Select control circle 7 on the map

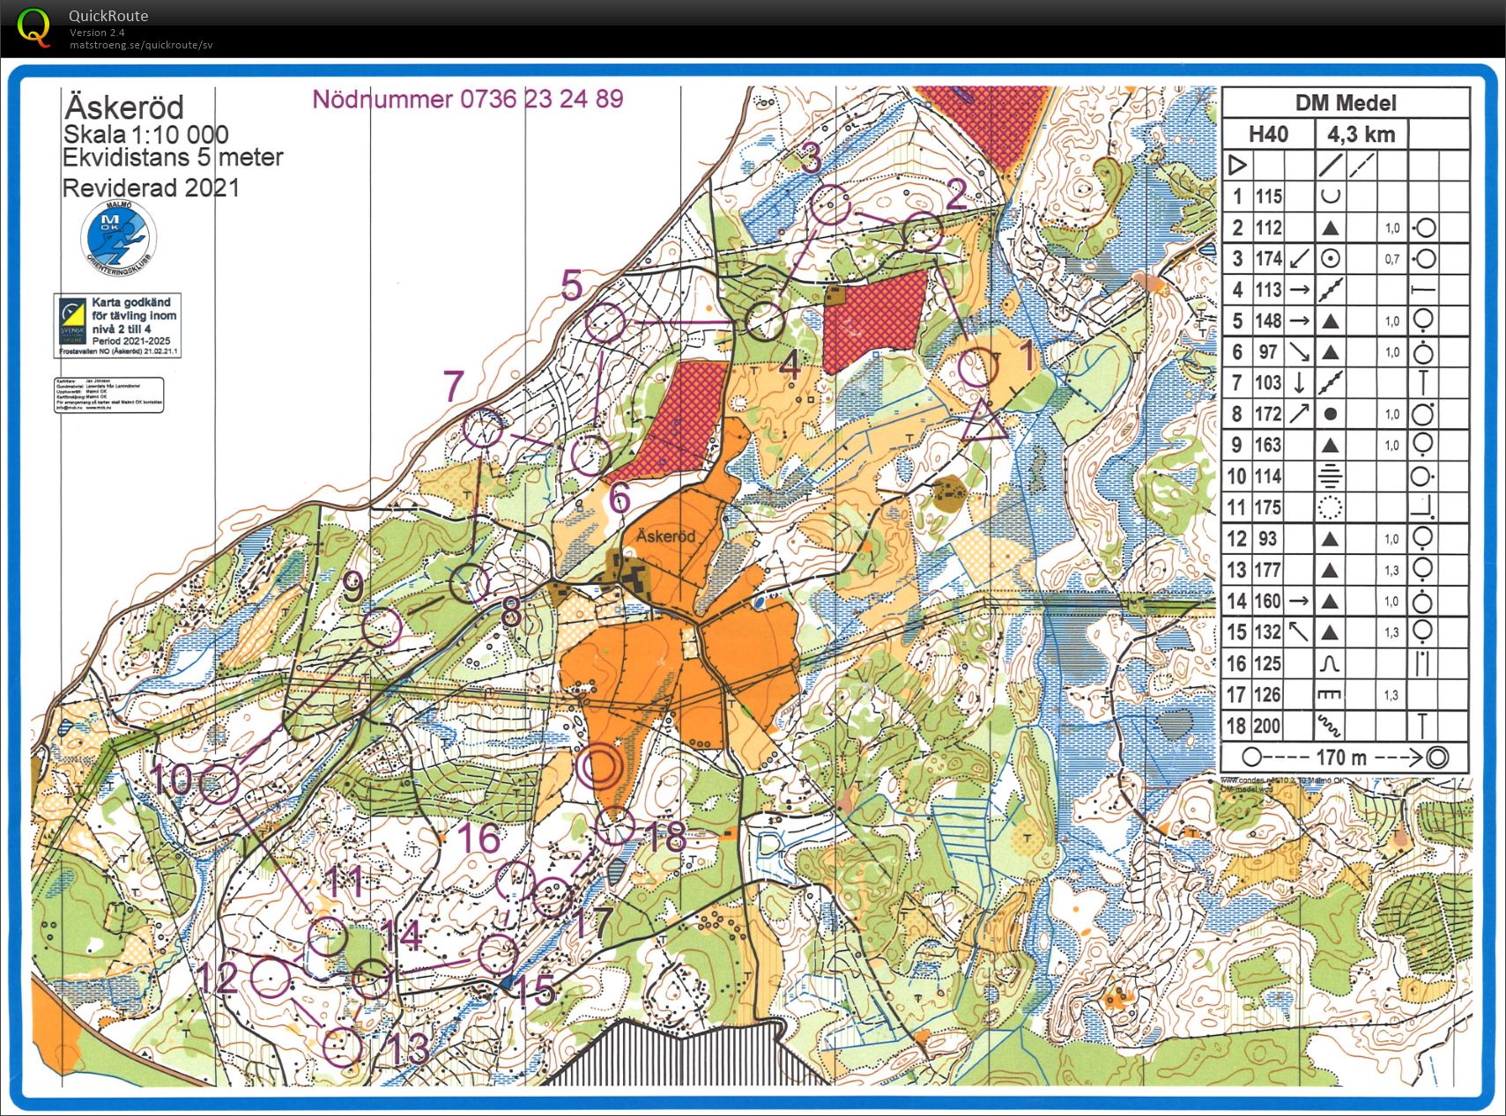[x=483, y=431]
